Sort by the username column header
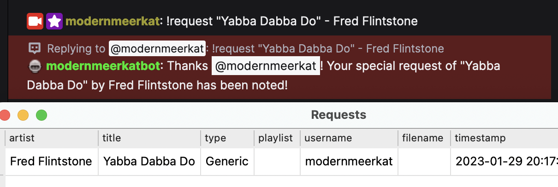 coord(328,138)
